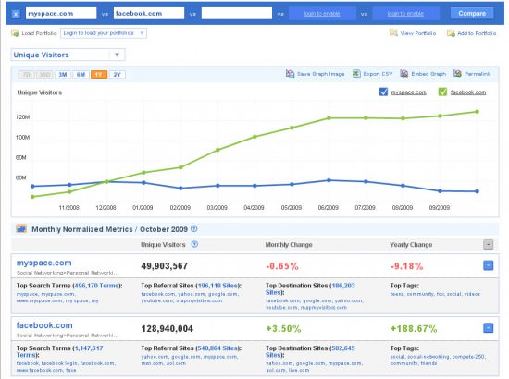Click Save Graph Image link
509x379 pixels.
[x=321, y=74]
